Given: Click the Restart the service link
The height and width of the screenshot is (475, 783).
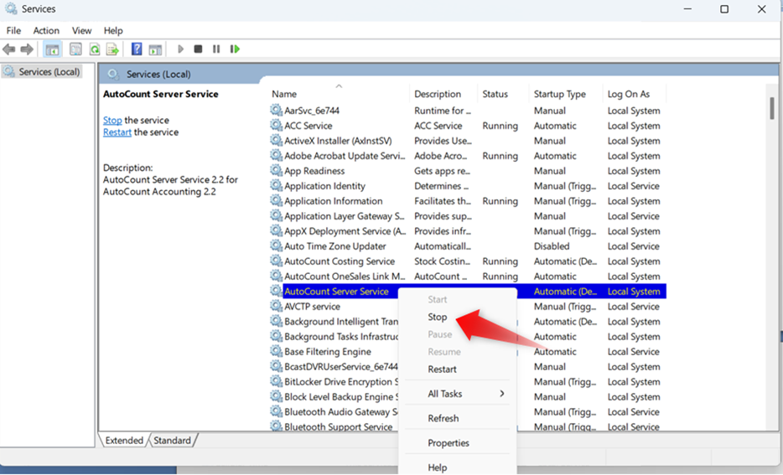Looking at the screenshot, I should click(117, 132).
